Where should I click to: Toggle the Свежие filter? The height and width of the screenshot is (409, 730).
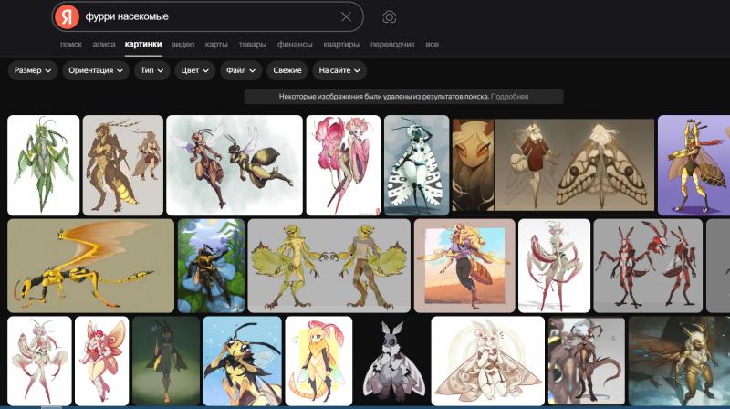click(x=287, y=70)
